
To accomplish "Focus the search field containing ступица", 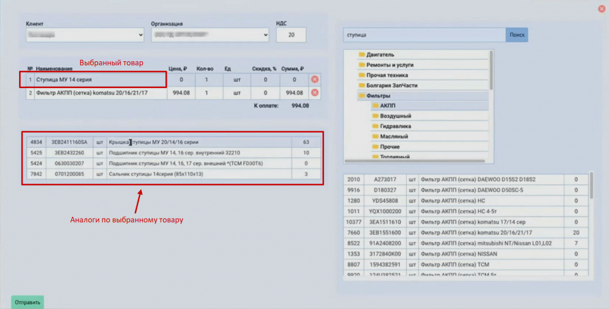I will click(x=424, y=35).
